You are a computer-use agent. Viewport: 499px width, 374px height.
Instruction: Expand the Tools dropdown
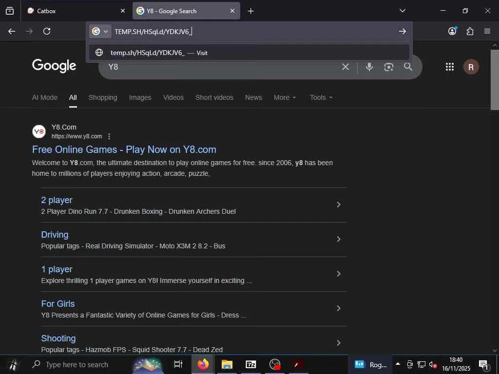321,97
